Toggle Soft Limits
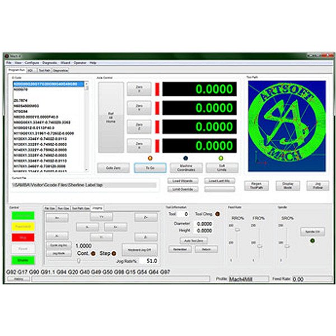336x336 pixels. [x=221, y=167]
